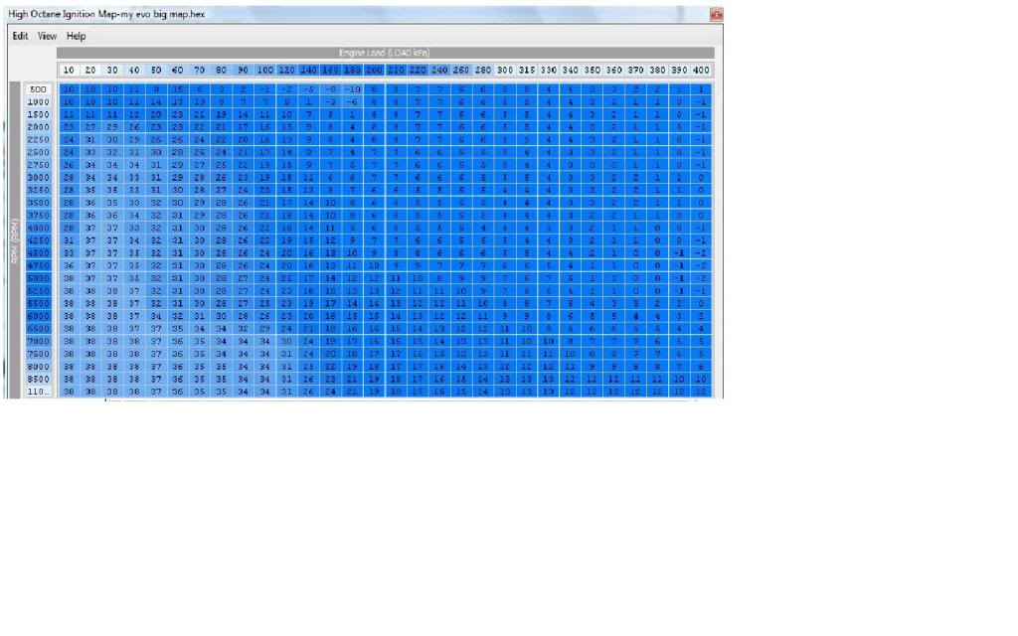Select the 240 kPa load column header
The image size is (1018, 636).
coord(439,71)
